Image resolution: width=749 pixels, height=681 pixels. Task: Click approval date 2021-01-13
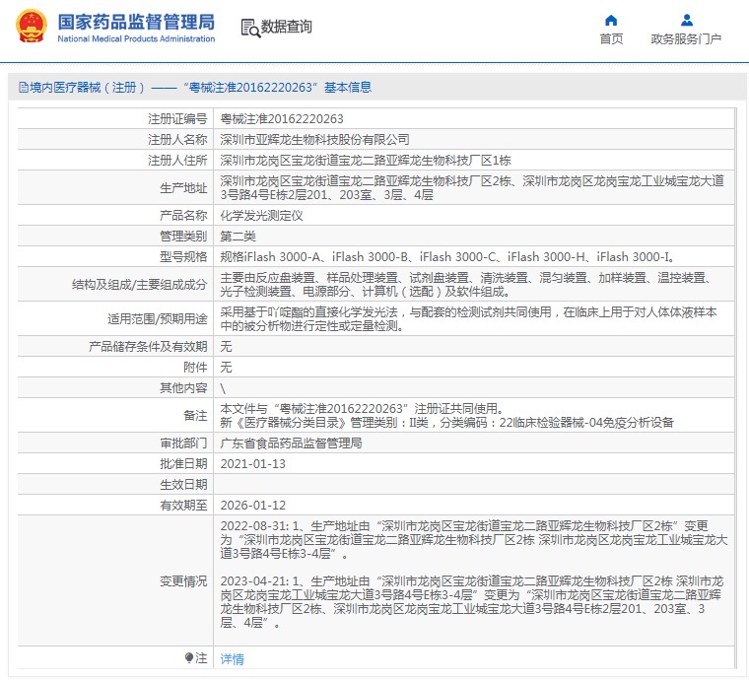(x=251, y=464)
